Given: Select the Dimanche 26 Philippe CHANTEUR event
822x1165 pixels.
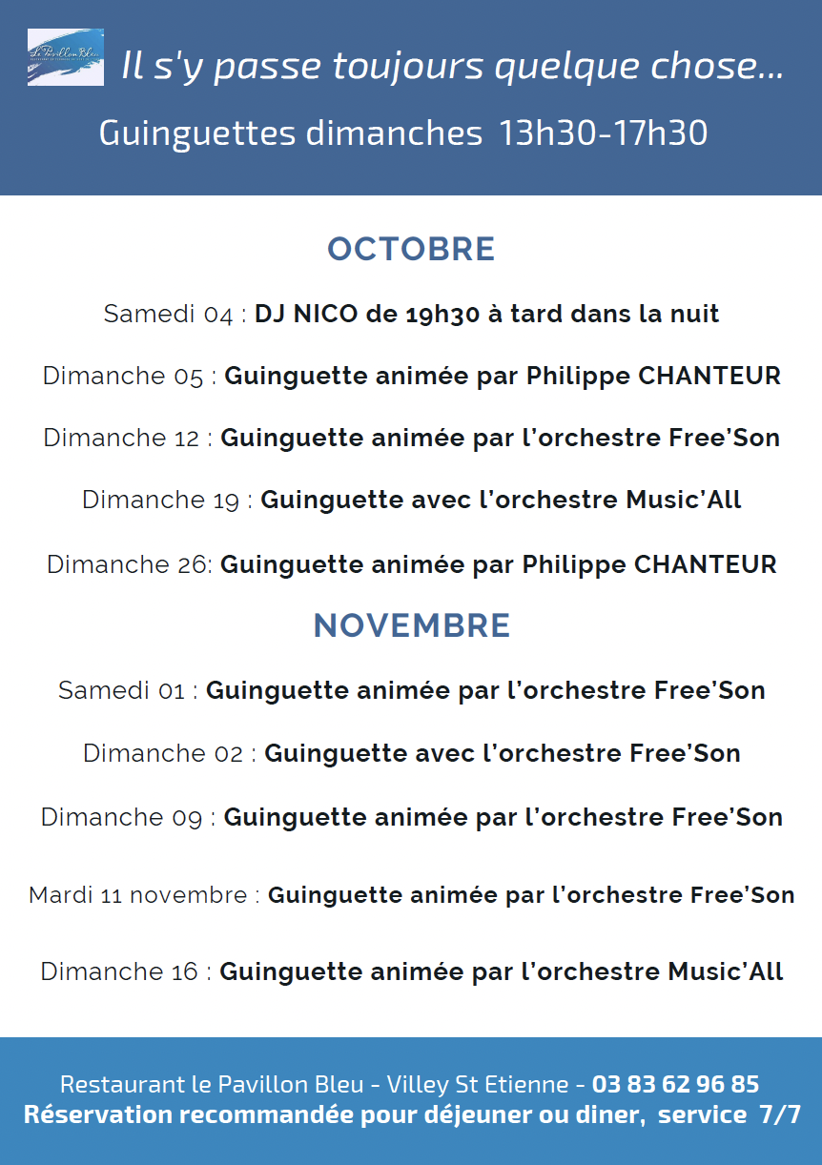Looking at the screenshot, I should click(x=411, y=564).
